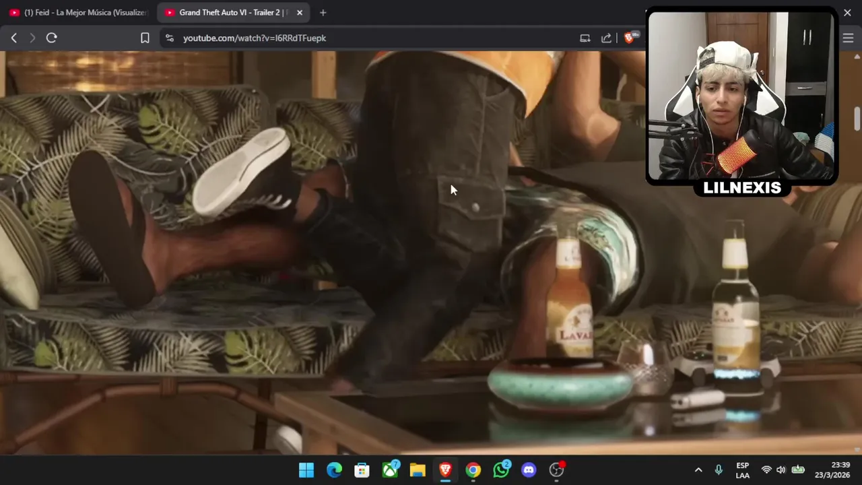Expand the hidden system tray icons

click(x=698, y=470)
